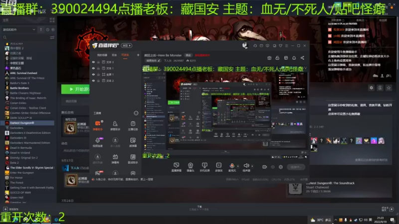
Task: Click the sort ascending arrow in Steam sidebar
Action: pyautogui.click(x=41, y=30)
